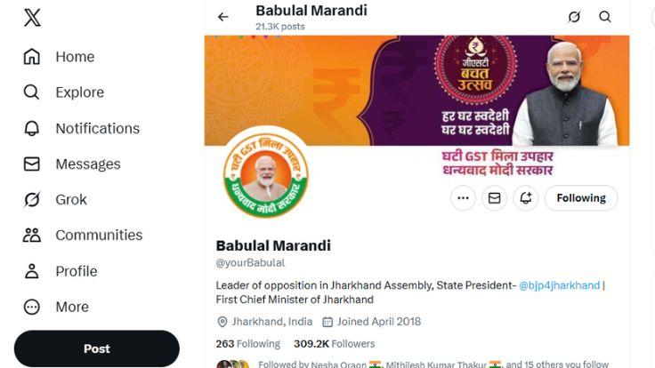
Task: Expand the More menu in sidebar
Action: click(x=71, y=307)
